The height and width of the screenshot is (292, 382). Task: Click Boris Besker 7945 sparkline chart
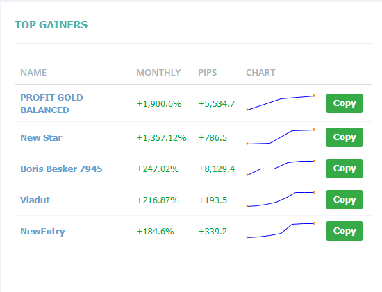pyautogui.click(x=281, y=168)
